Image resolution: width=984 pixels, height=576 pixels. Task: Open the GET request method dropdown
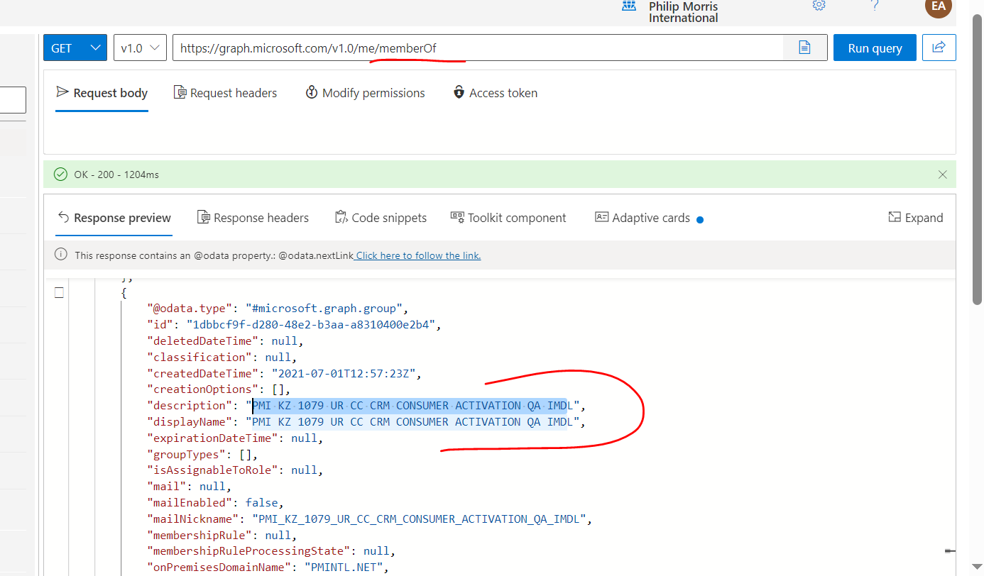pos(74,48)
